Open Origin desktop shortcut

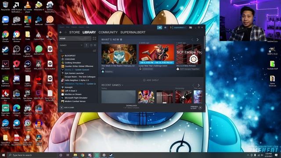point(50,36)
